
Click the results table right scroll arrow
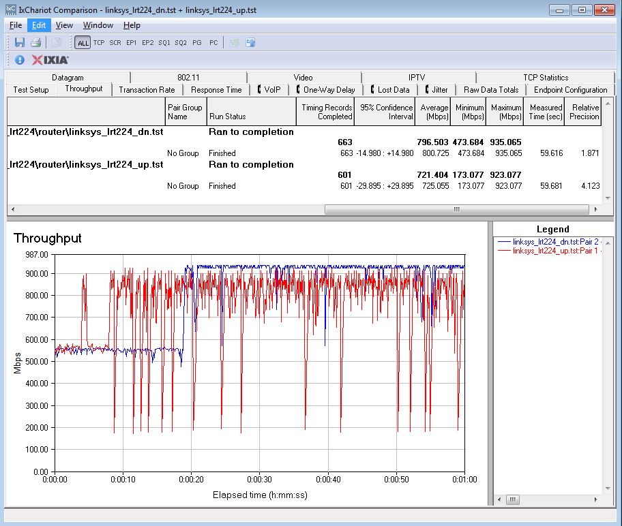tap(596, 209)
